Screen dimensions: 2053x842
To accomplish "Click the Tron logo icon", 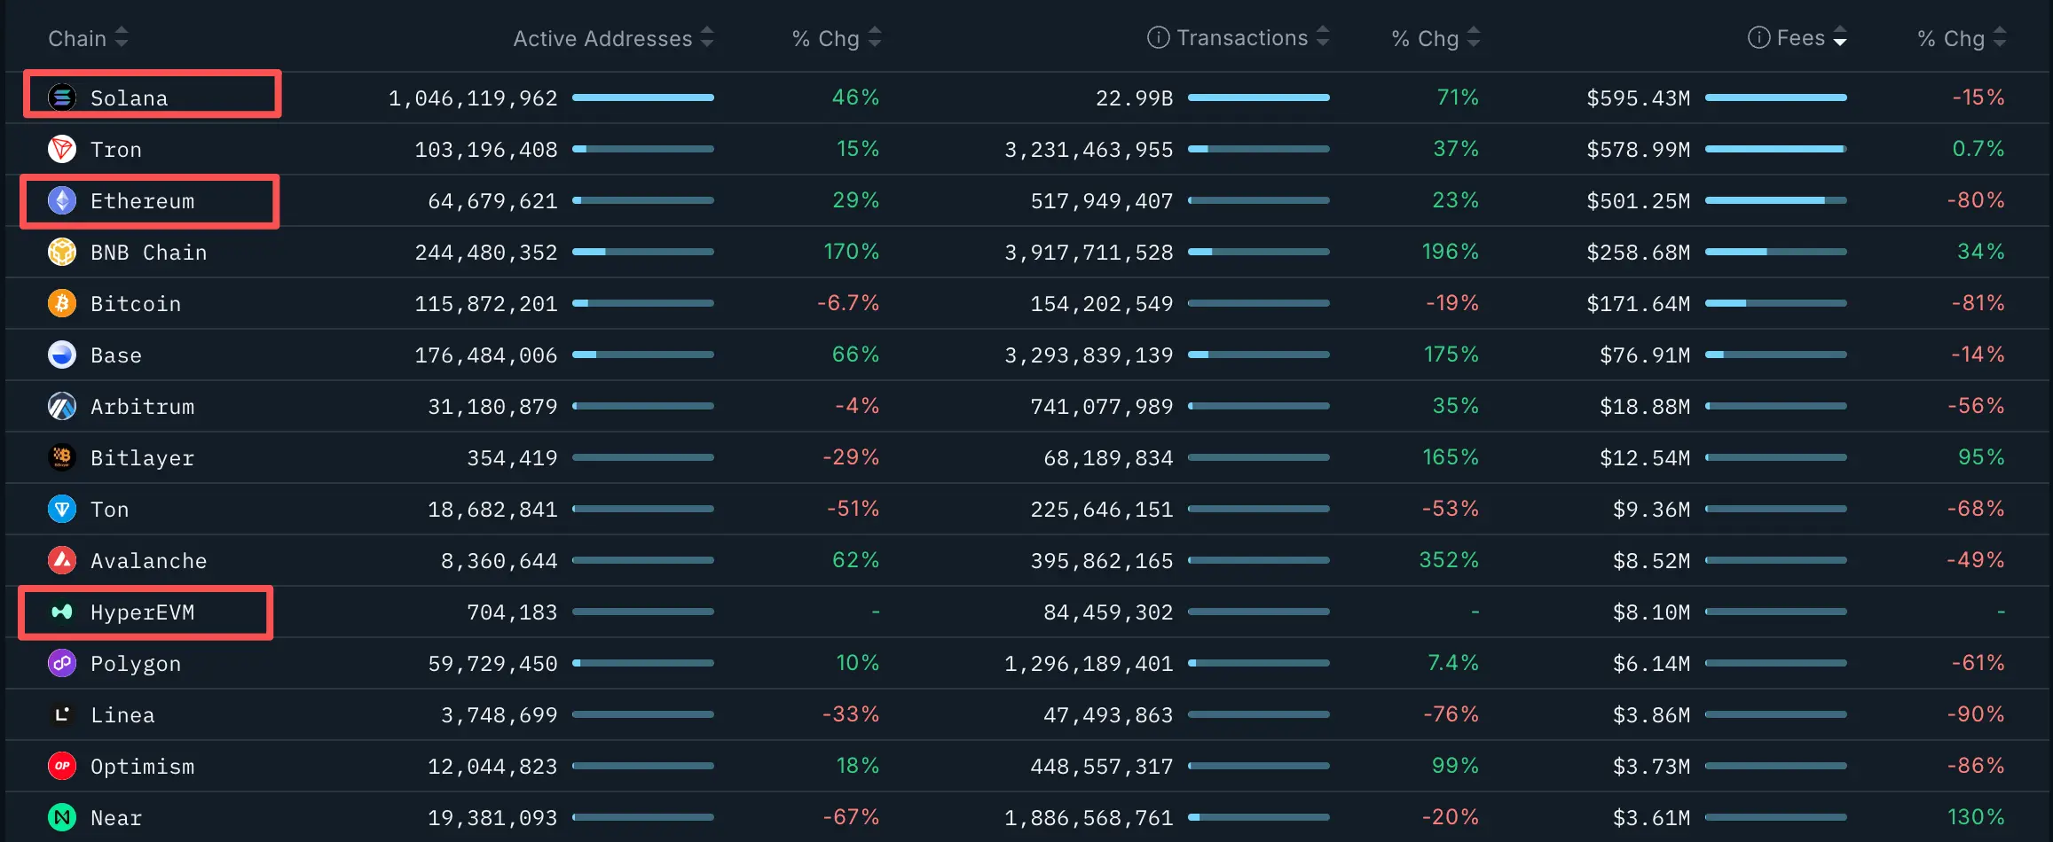I will [x=61, y=149].
